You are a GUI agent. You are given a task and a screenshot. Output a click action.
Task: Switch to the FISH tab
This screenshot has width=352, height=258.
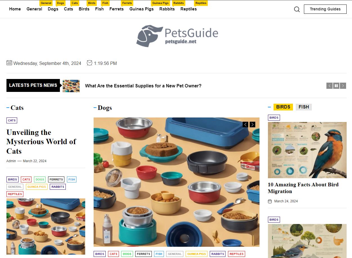(x=304, y=107)
